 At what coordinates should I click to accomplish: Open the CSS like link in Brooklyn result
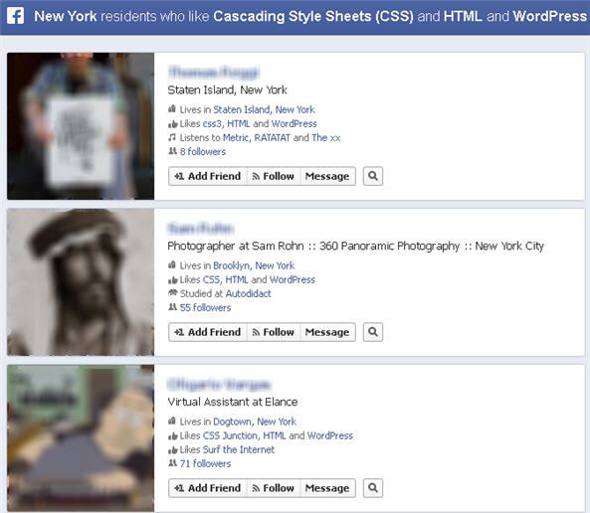coord(212,279)
